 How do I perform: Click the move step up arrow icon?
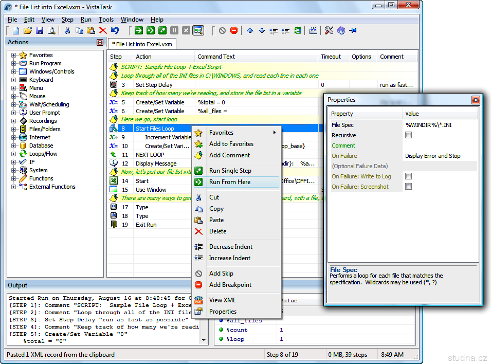(x=250, y=31)
